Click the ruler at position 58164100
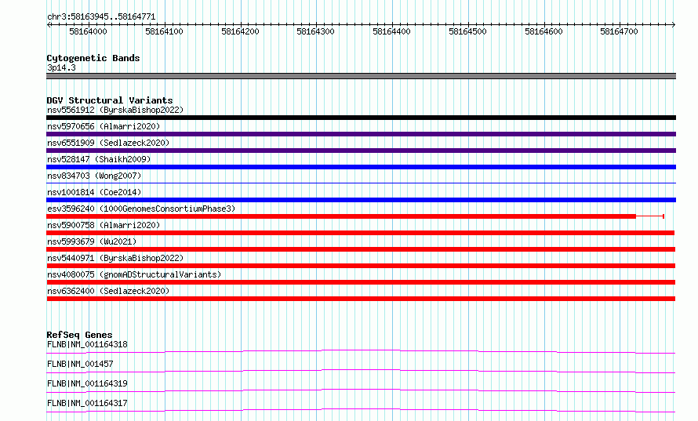Viewport: 698px width, 421px height. pos(164,31)
